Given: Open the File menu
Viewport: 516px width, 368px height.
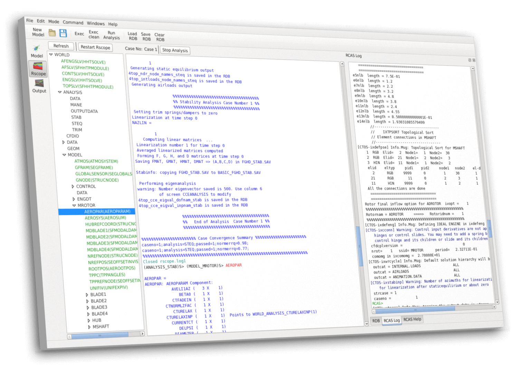Looking at the screenshot, I should (30, 20).
